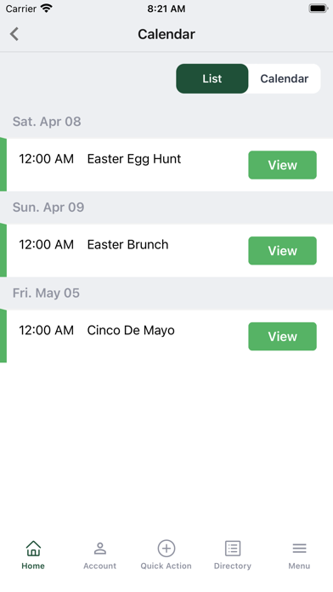Open the Account person icon
The width and height of the screenshot is (333, 592).
pyautogui.click(x=100, y=549)
